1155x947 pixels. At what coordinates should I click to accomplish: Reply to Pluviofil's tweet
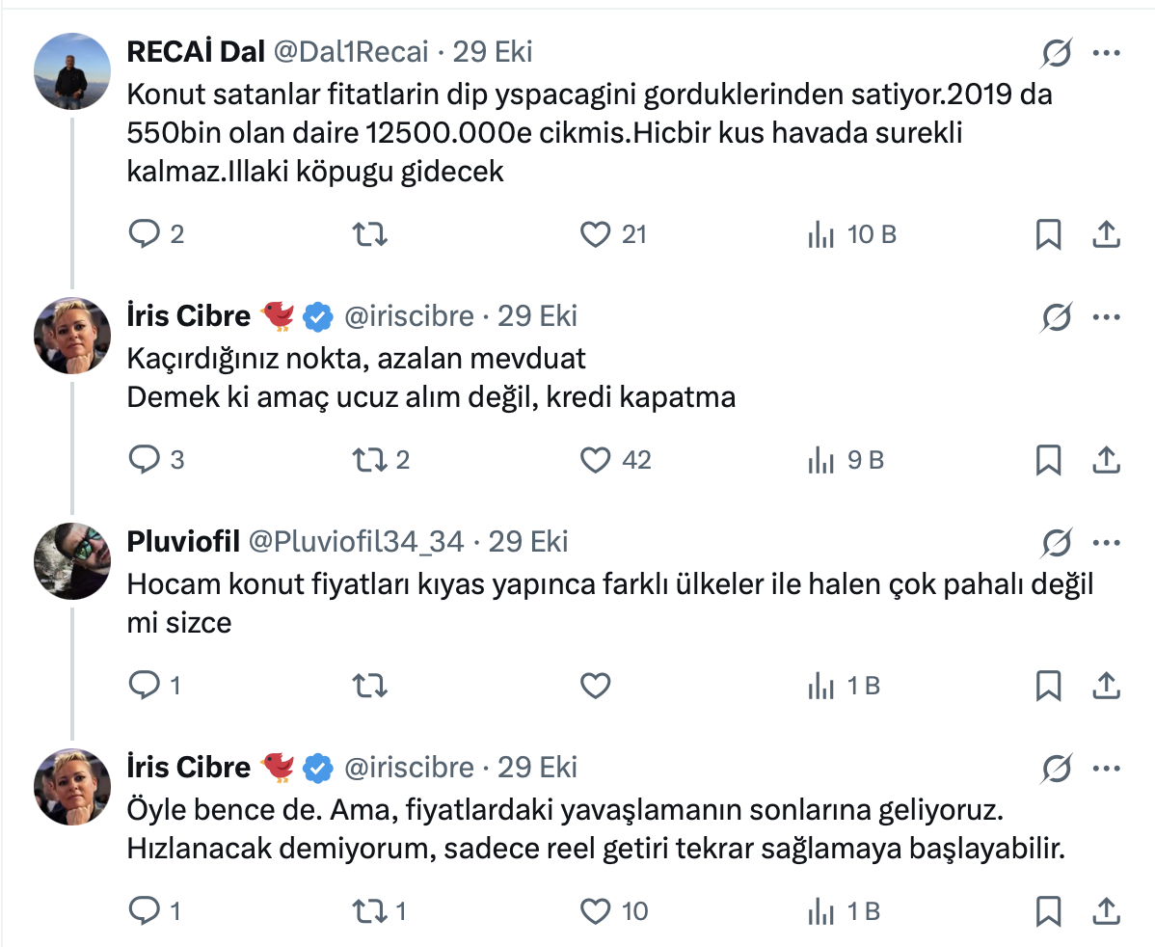click(x=144, y=686)
